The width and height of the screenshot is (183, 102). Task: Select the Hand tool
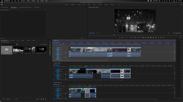point(50,53)
